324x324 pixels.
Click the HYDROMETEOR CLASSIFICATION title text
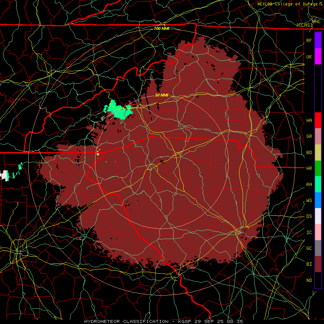pos(126,321)
